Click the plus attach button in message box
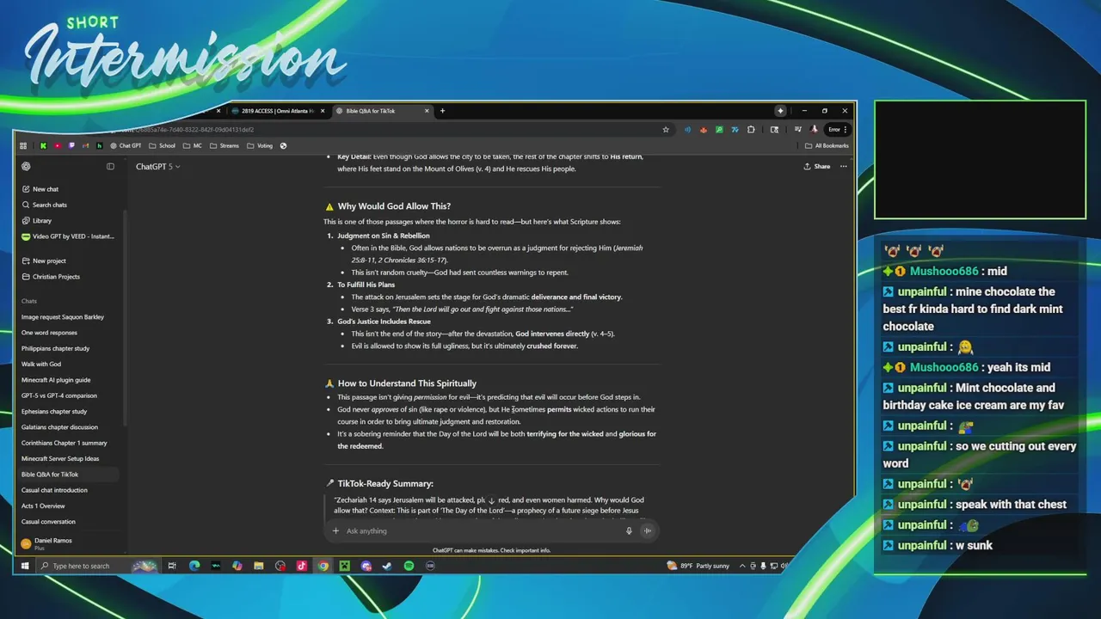 pos(335,530)
